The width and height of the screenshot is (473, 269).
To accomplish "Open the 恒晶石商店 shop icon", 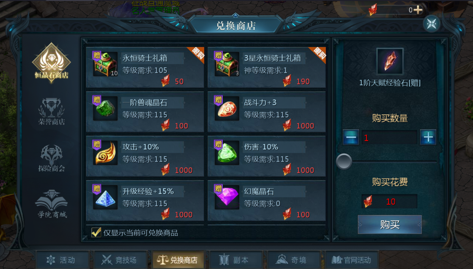I will tap(51, 61).
